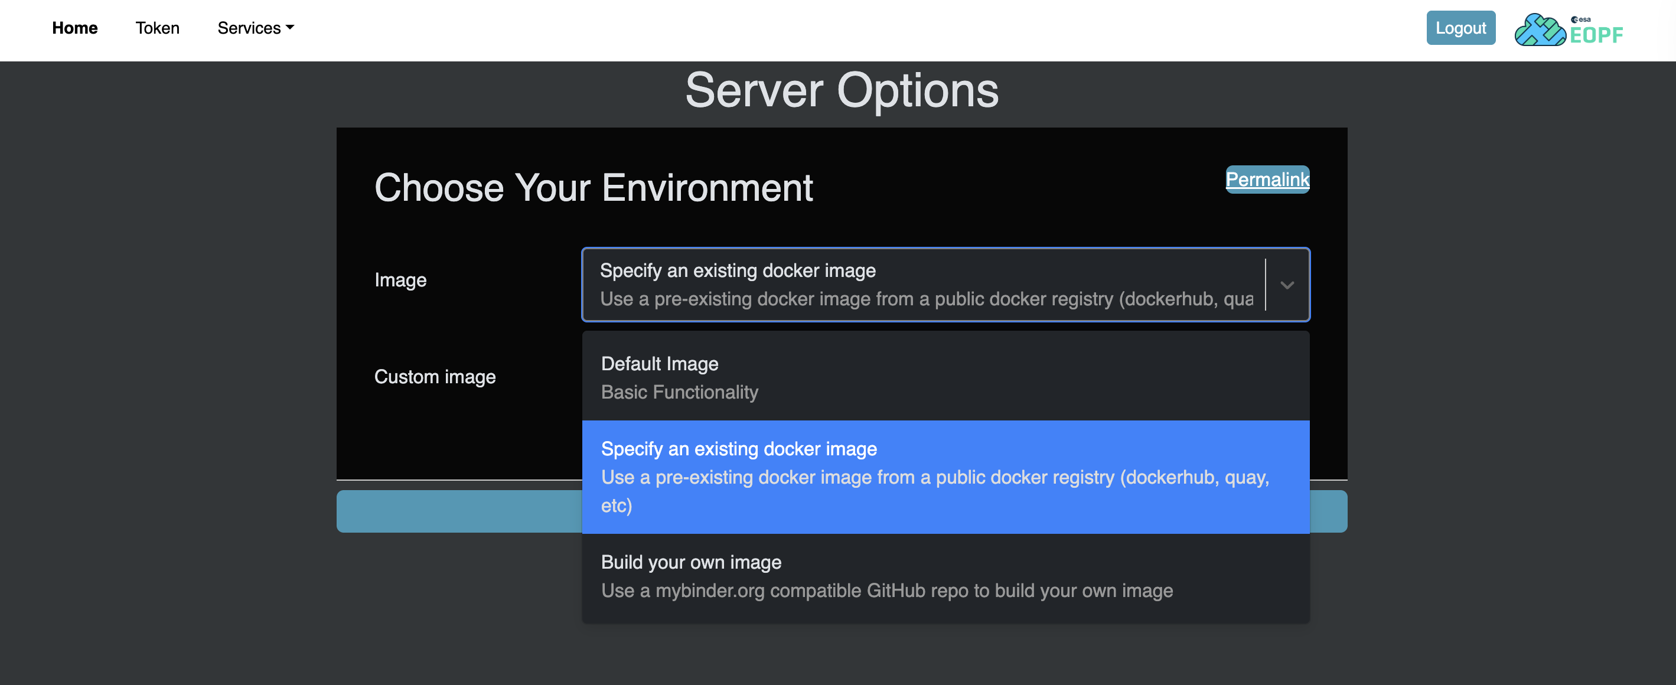Click the mybinder.org GitHub repo description text
1676x685 pixels.
886,591
